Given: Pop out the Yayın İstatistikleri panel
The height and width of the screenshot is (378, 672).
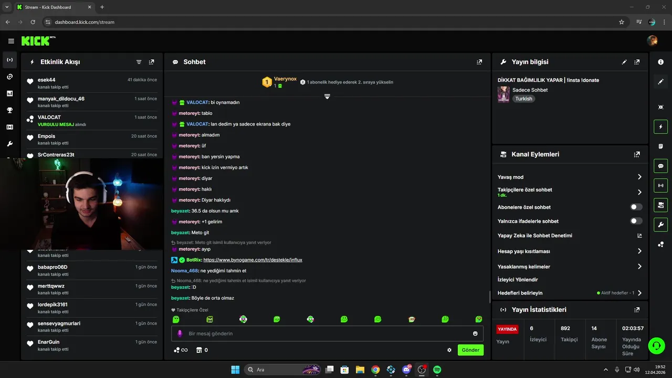Looking at the screenshot, I should click(x=637, y=310).
